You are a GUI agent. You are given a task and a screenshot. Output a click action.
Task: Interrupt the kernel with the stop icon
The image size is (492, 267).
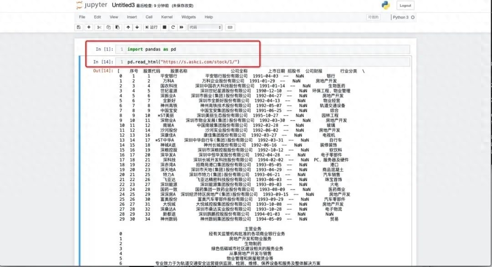click(x=165, y=27)
